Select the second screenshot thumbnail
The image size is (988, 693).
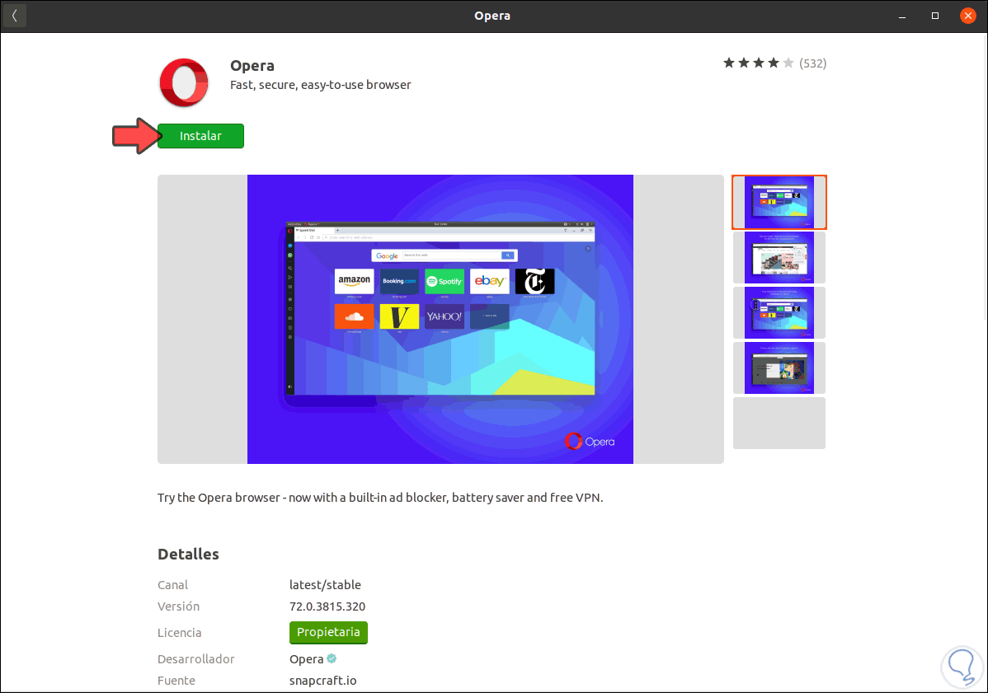[x=779, y=257]
